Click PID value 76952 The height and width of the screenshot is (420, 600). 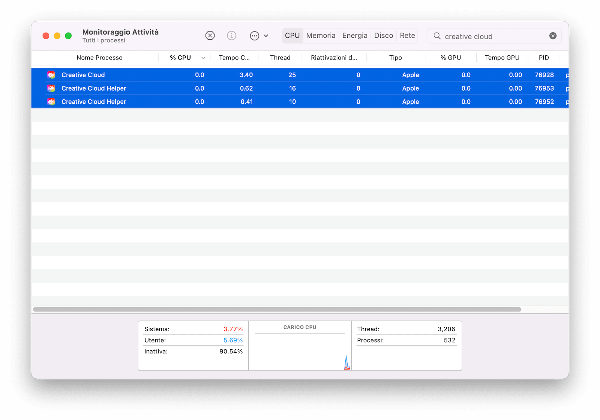click(544, 102)
